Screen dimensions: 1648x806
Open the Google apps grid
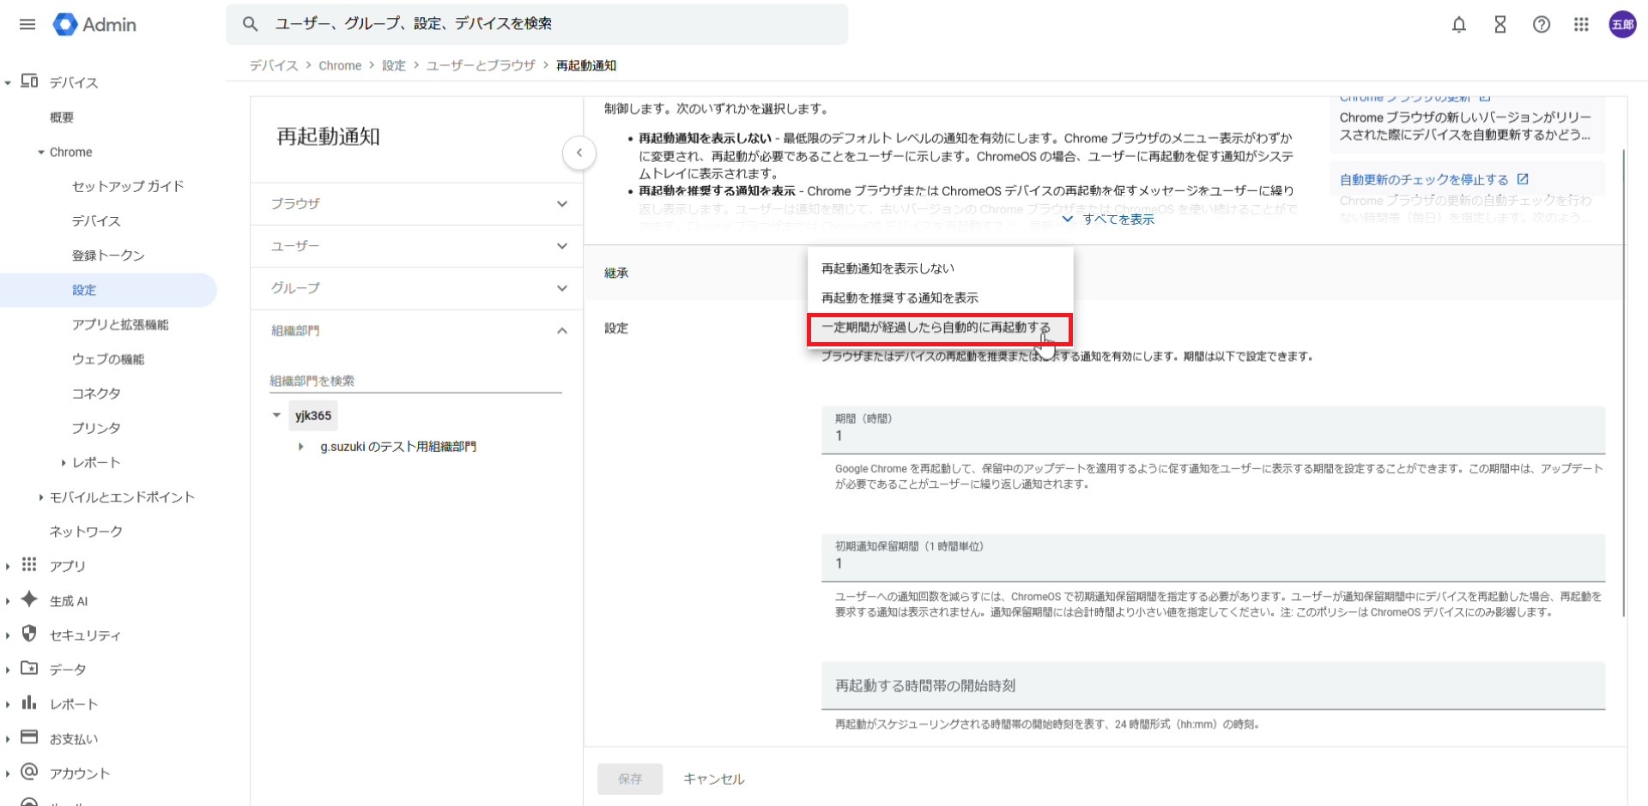[1581, 25]
